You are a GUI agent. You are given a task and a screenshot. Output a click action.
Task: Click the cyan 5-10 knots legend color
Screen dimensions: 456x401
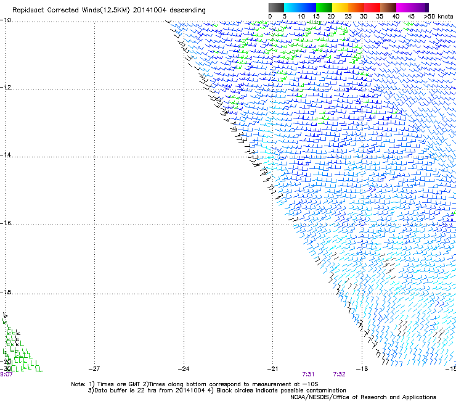point(291,7)
